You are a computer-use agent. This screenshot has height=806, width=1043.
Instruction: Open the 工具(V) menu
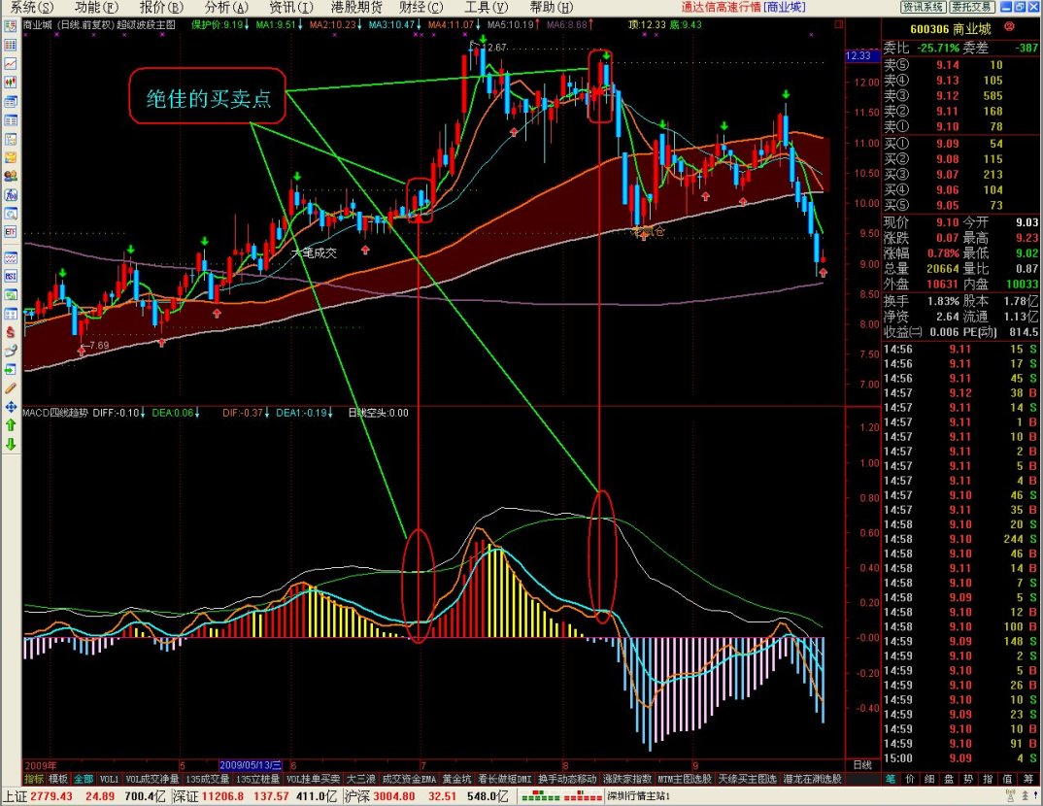(487, 8)
